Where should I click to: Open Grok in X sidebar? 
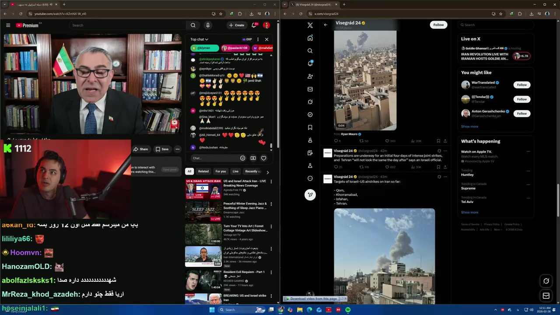click(310, 102)
